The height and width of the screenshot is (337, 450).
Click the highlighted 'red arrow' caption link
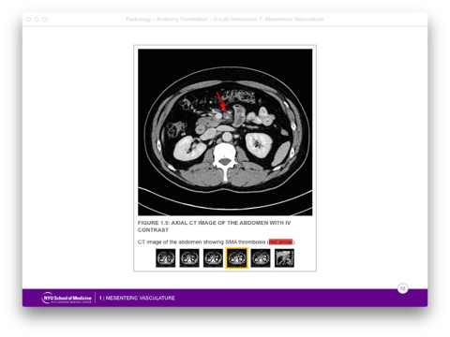(x=280, y=242)
